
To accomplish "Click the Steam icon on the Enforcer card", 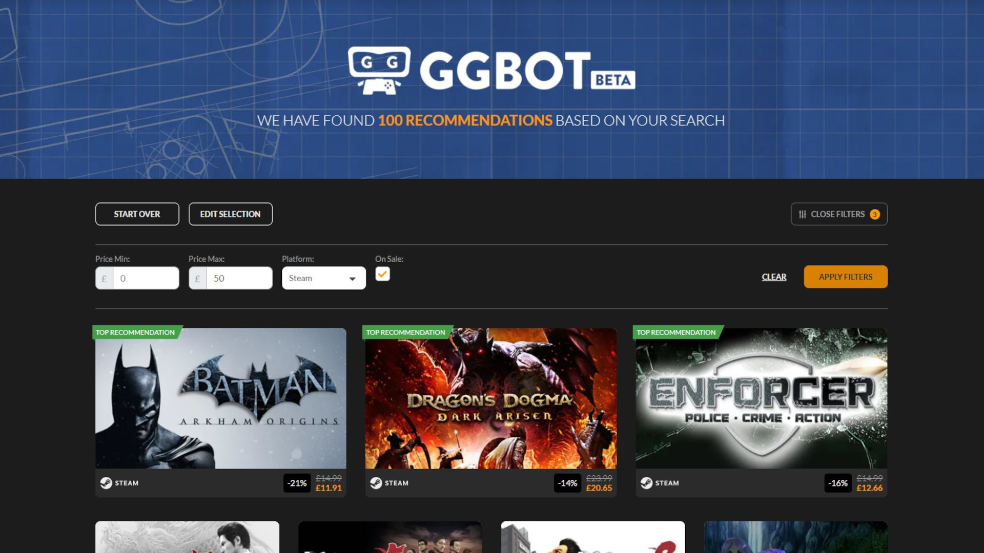I will pyautogui.click(x=647, y=482).
